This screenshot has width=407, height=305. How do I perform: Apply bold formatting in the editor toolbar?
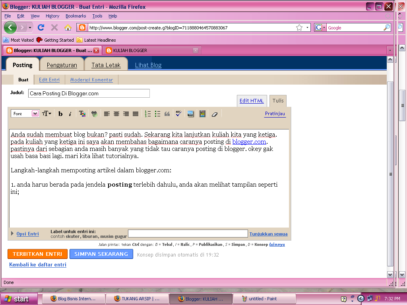60,114
